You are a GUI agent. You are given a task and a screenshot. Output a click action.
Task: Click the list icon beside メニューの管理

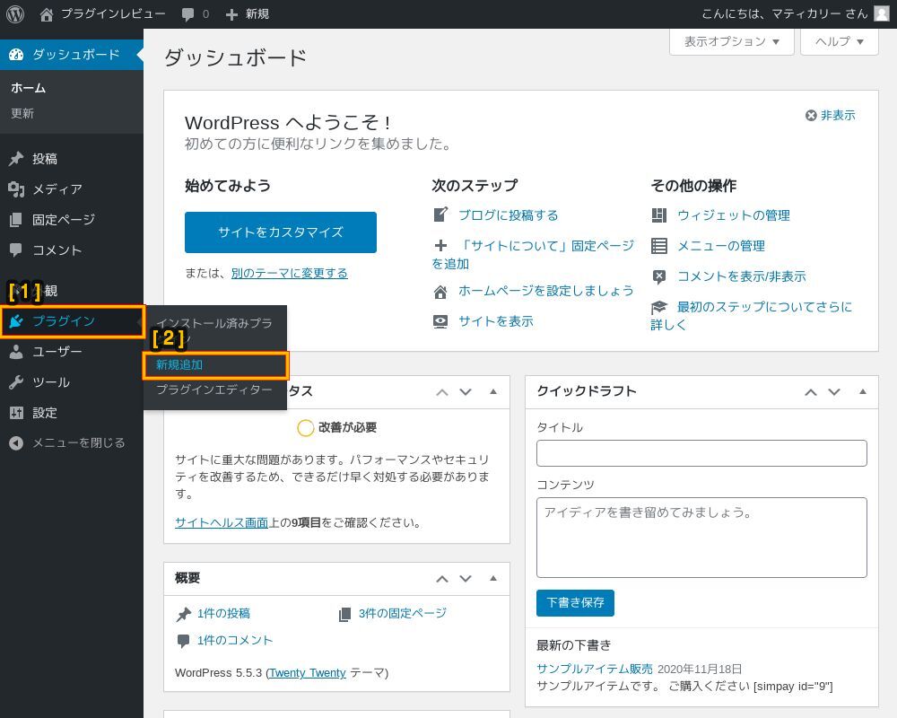tap(659, 246)
